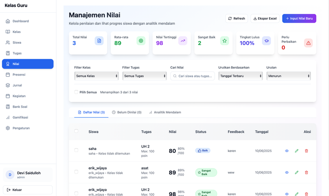This screenshot has width=329, height=196.
Task: Click the edit pencil in the asat task row
Action: (x=297, y=173)
